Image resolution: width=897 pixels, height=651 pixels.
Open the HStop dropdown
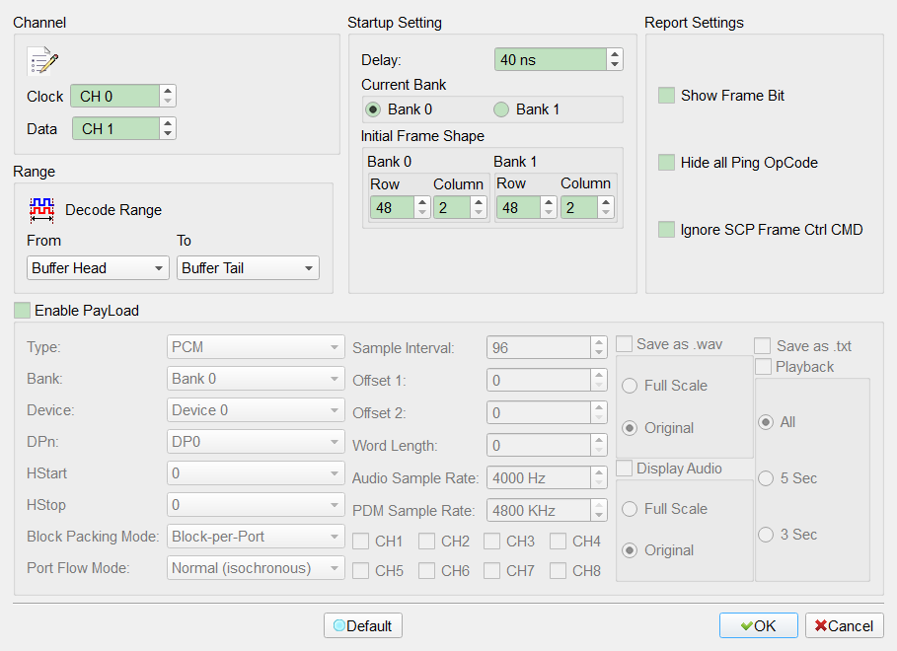click(256, 505)
